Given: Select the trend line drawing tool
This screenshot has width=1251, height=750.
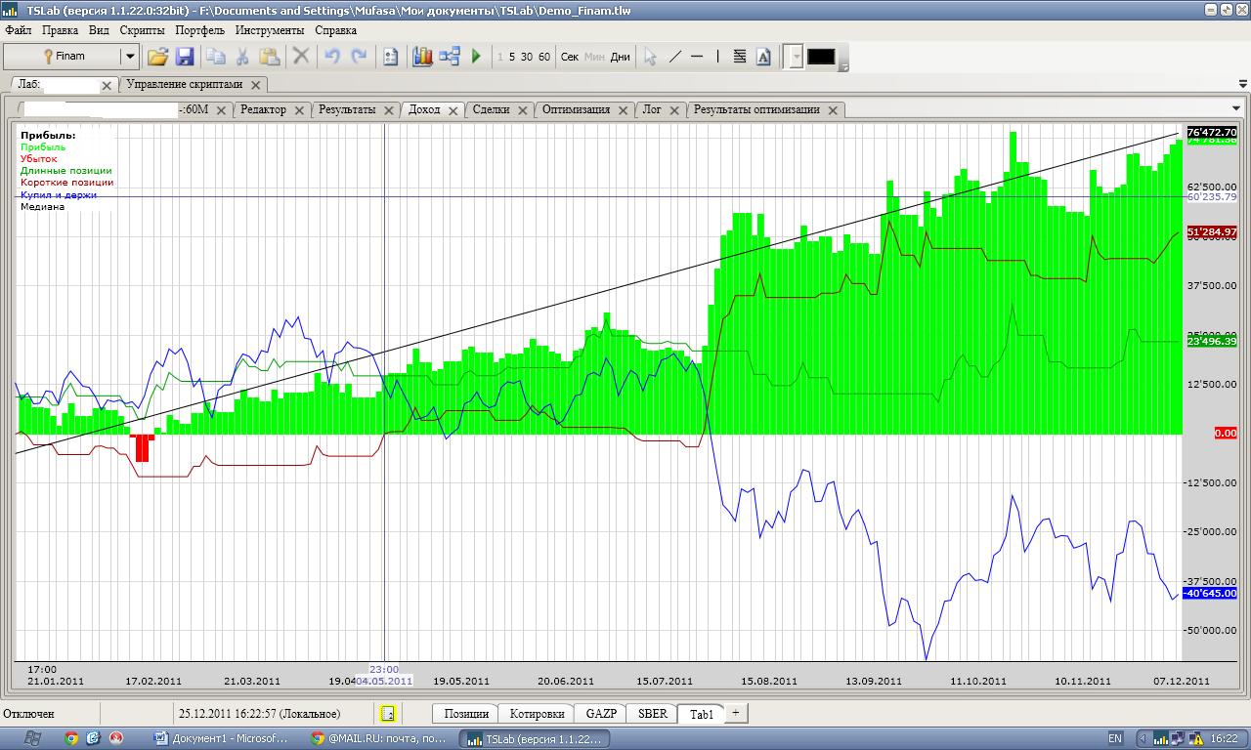Looking at the screenshot, I should [674, 57].
